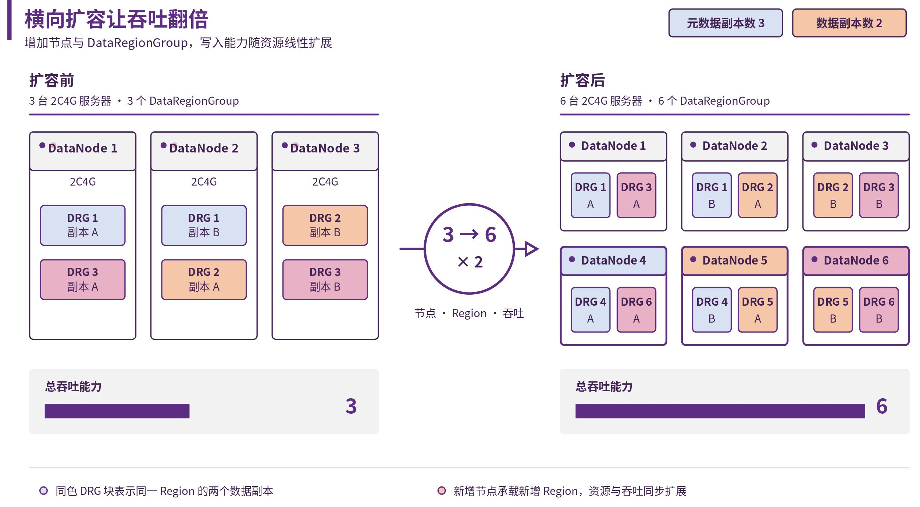
Task: Click the 扩容前 heading
Action: click(x=51, y=80)
